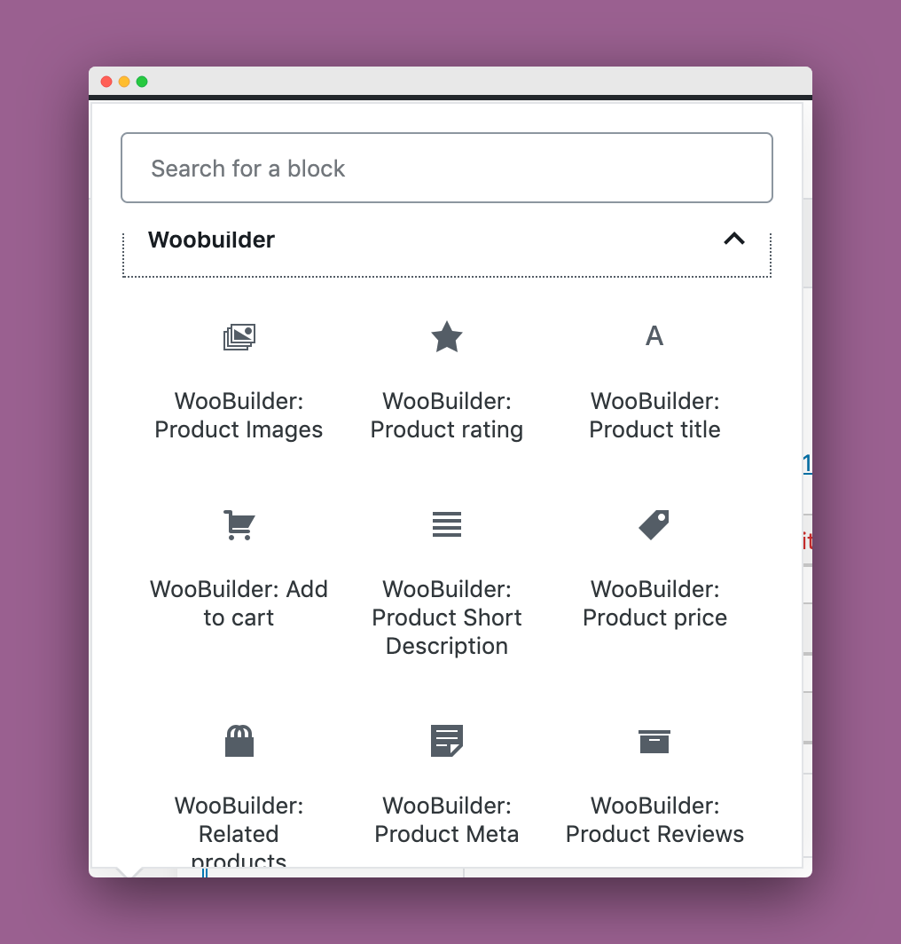The image size is (901, 944).
Task: Close the window with red button
Action: coord(106,82)
